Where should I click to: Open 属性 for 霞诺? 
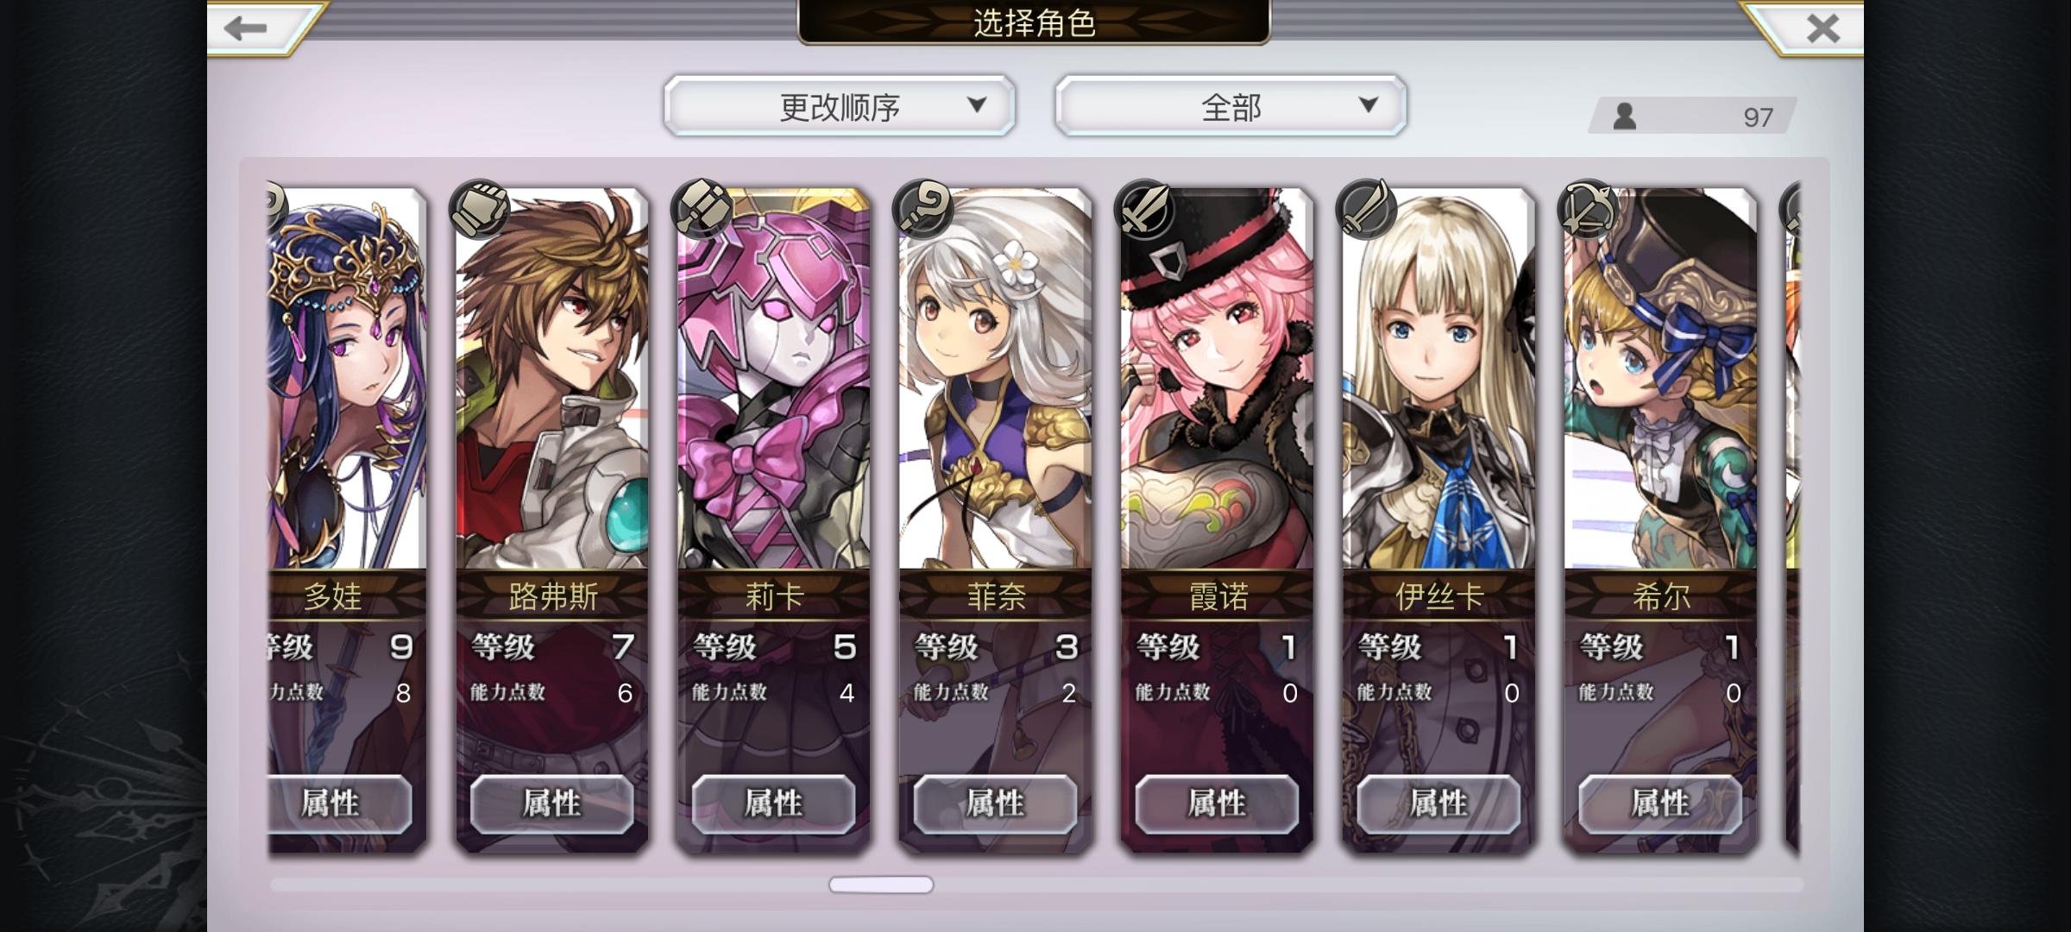[x=1217, y=803]
